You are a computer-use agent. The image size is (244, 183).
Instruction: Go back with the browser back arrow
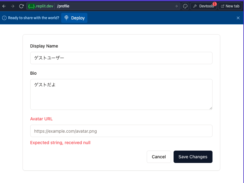(x=4, y=6)
